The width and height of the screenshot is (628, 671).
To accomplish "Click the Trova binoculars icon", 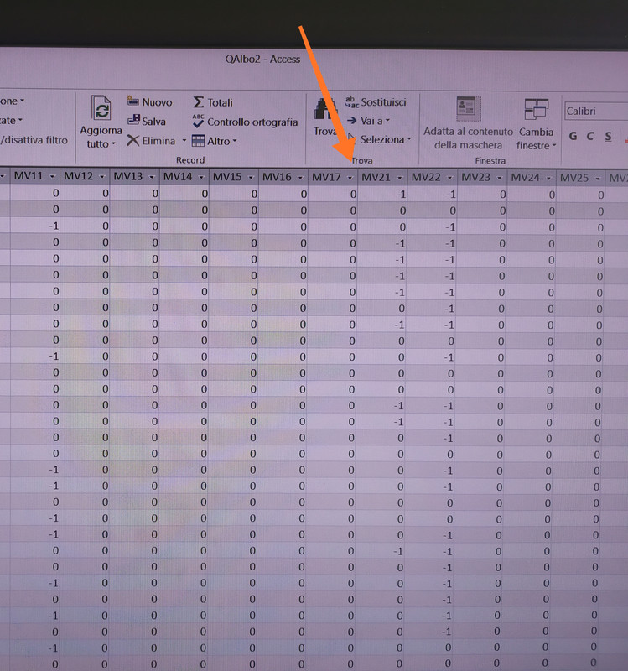I will [x=325, y=109].
